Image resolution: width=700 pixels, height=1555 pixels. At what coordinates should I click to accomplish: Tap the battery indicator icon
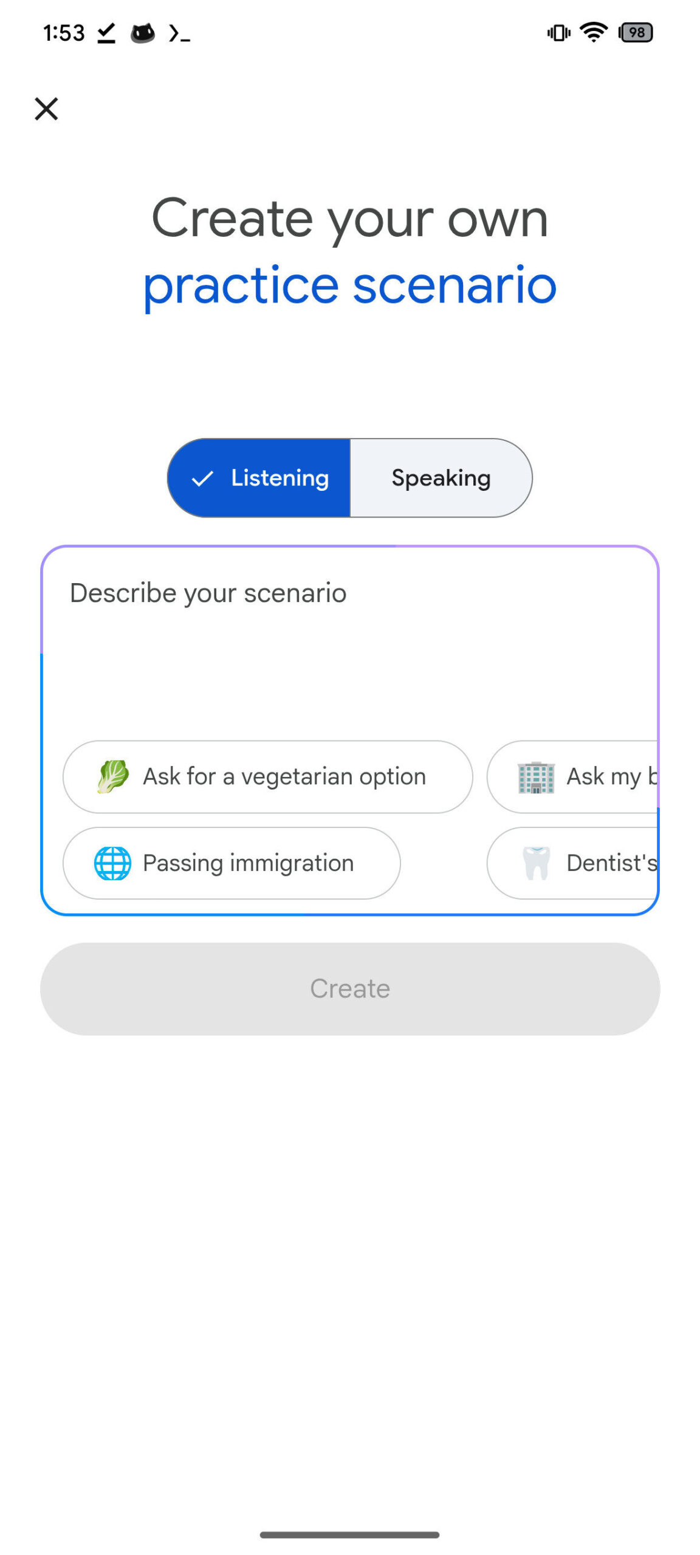(635, 32)
